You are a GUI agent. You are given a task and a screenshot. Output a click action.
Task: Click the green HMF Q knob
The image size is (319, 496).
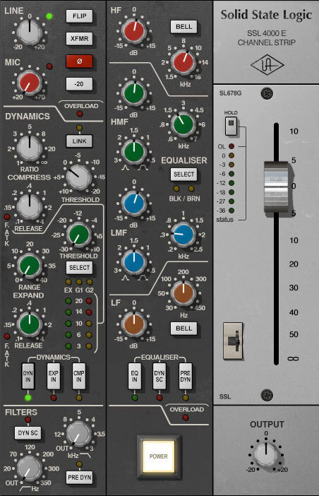pos(134,151)
